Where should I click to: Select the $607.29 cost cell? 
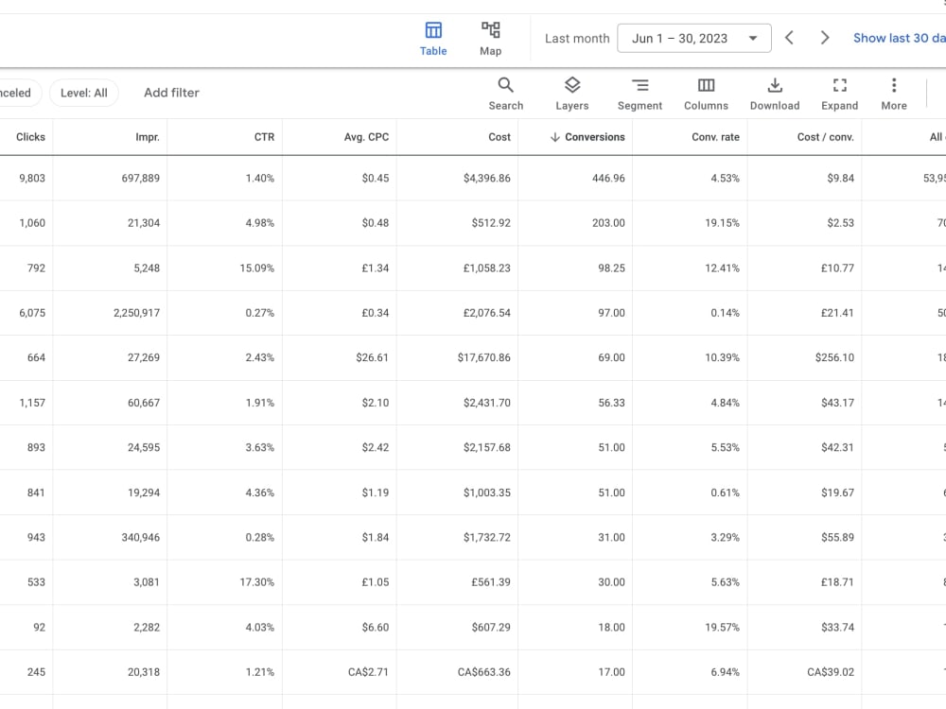click(491, 627)
